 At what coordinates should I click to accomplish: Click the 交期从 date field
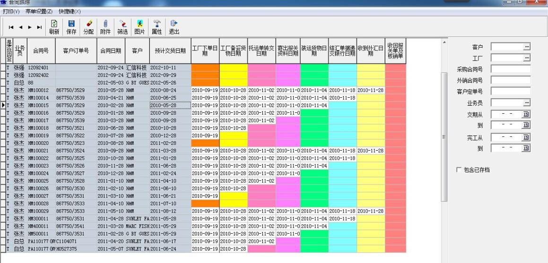click(x=507, y=114)
